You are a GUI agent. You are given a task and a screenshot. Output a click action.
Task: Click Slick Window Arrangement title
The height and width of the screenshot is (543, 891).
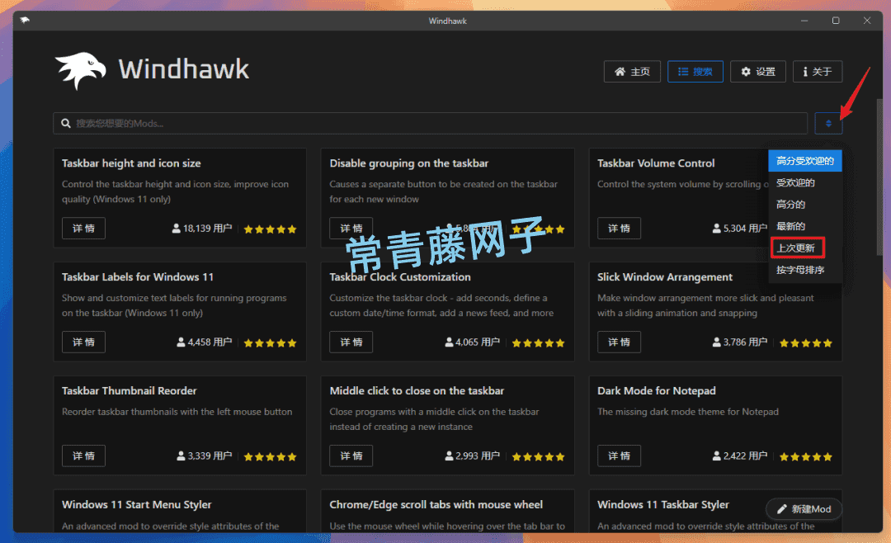pyautogui.click(x=665, y=277)
